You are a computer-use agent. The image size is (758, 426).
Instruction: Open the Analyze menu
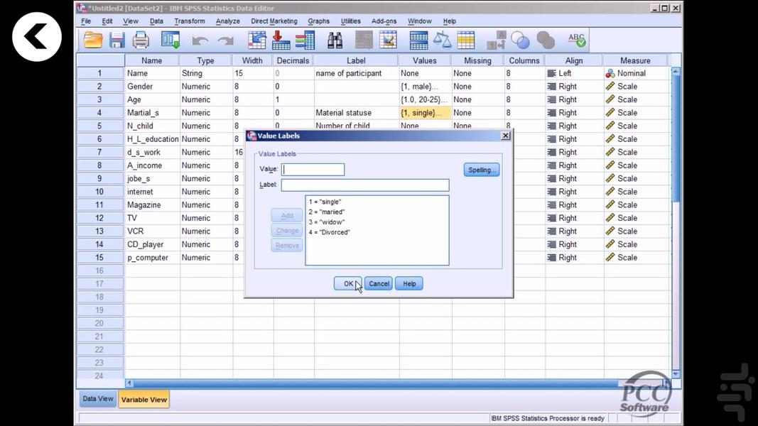(x=227, y=21)
